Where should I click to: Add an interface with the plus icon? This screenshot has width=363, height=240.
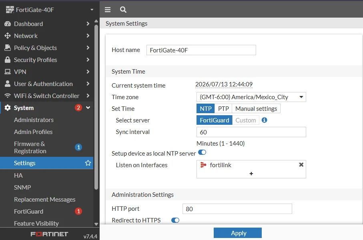click(251, 174)
